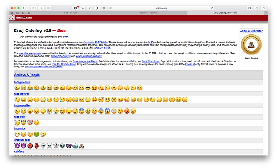Open the Smileys & People category heading

tap(27, 75)
